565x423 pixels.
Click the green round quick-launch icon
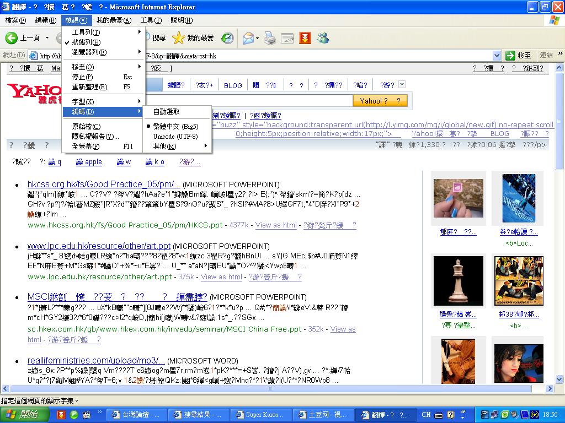[x=74, y=415]
